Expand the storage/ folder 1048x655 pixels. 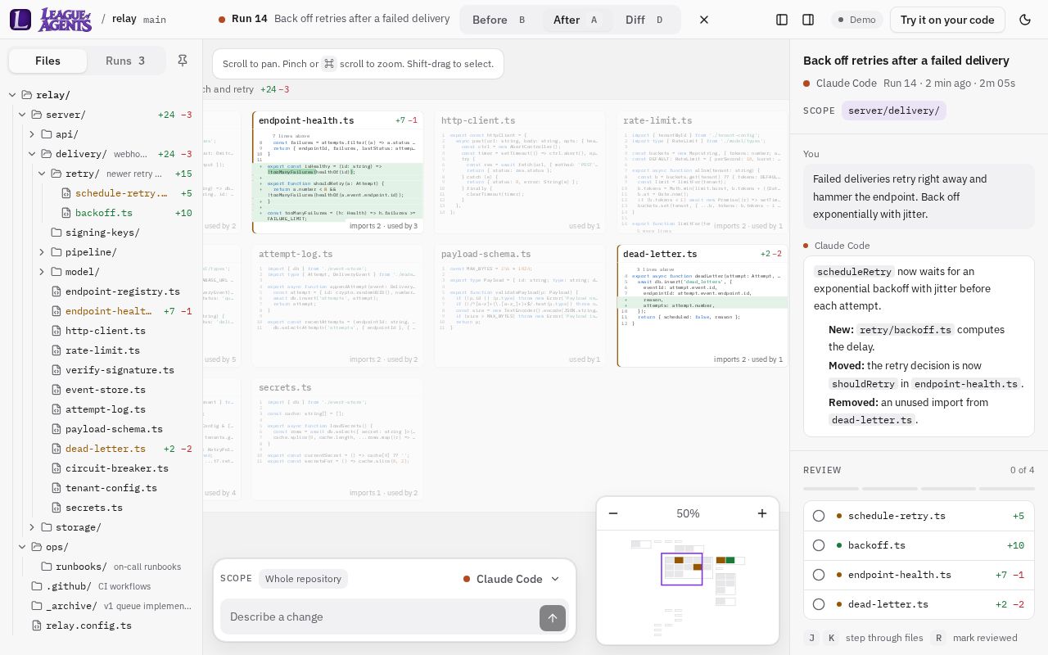(x=32, y=527)
